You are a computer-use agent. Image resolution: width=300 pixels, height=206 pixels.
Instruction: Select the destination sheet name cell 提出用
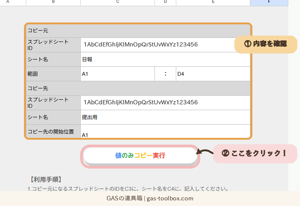pos(165,117)
